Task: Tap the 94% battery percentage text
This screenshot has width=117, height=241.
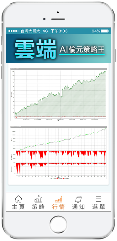Action: click(96, 31)
